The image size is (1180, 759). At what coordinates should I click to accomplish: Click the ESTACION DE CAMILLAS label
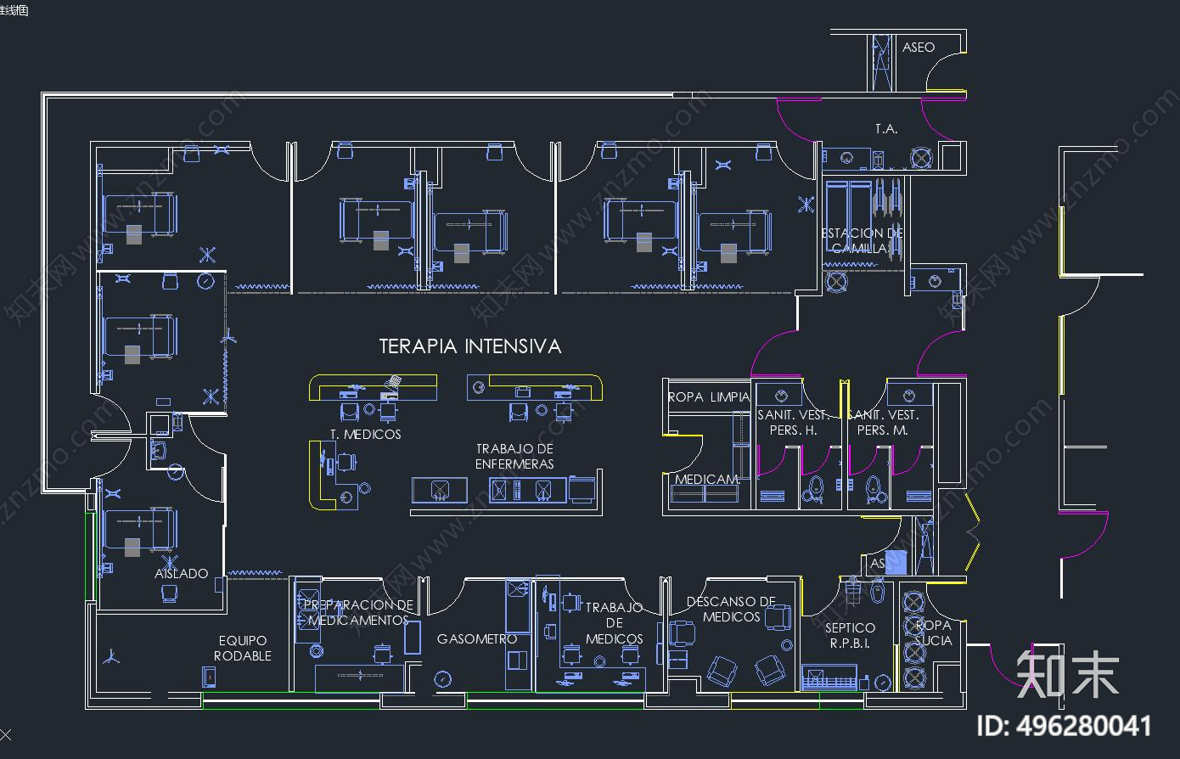(863, 240)
